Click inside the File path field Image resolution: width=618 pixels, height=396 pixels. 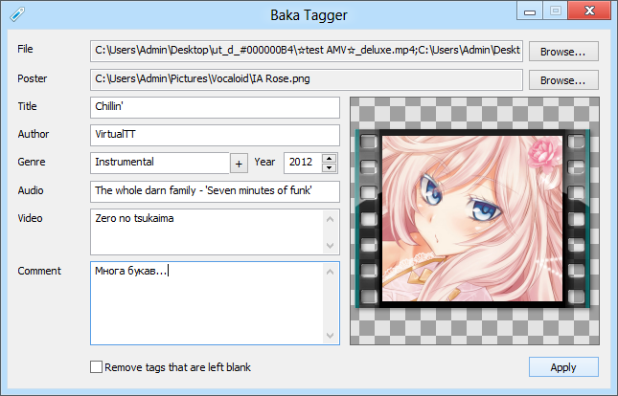307,51
